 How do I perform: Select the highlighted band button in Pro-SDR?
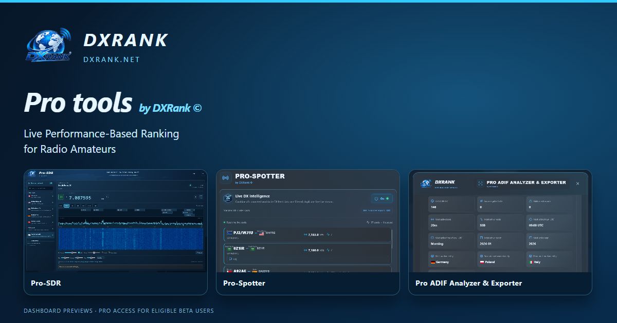(x=66, y=206)
